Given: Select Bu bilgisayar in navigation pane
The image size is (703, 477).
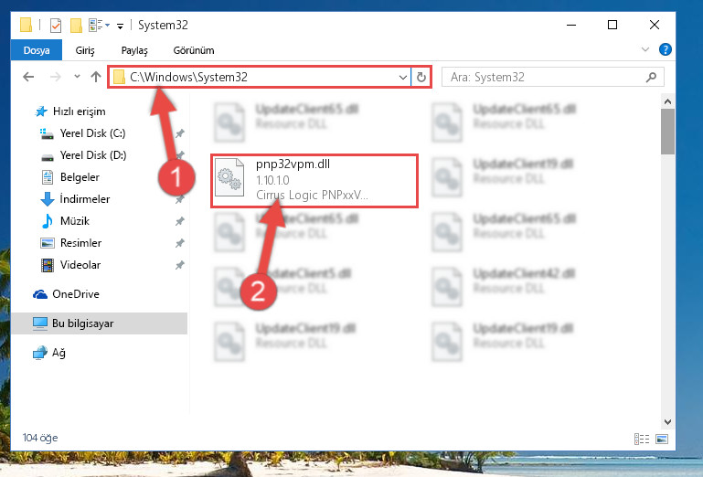Looking at the screenshot, I should 99,323.
